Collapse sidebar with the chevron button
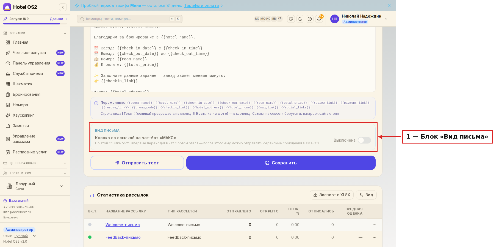This screenshot has height=247, width=499. point(63,7)
